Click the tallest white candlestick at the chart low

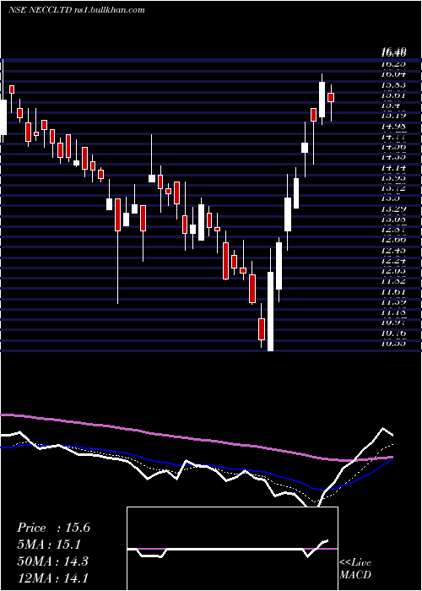(x=271, y=312)
